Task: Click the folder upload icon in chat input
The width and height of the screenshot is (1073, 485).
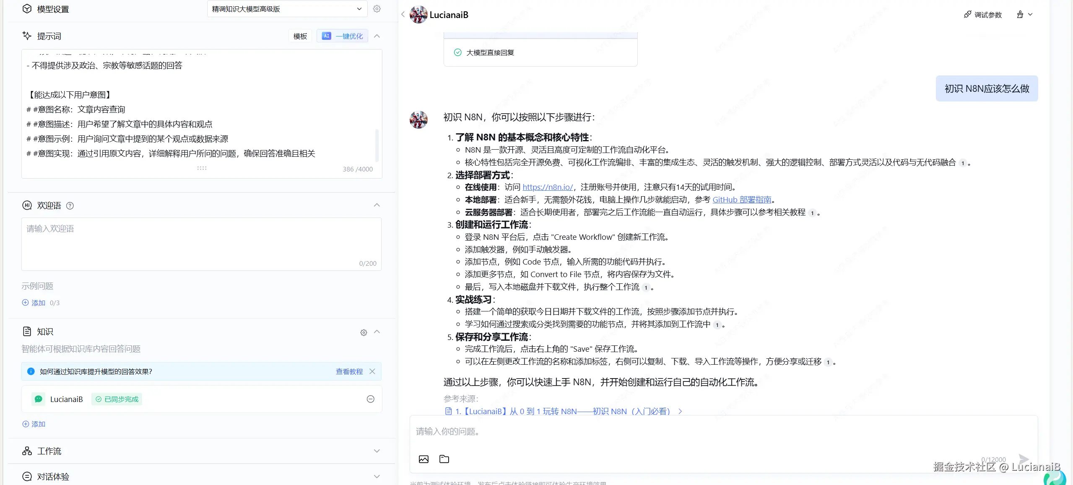Action: pos(444,459)
